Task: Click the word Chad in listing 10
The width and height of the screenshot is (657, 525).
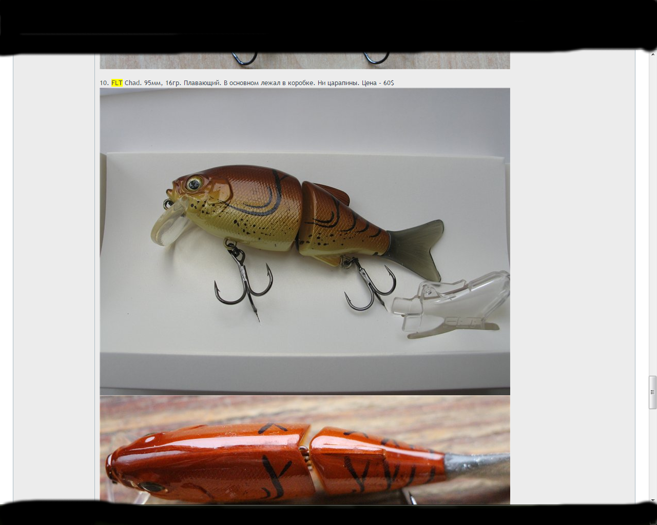Action: [x=132, y=83]
